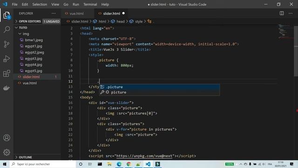
Task: Split the editor to the right
Action: coord(282,13)
